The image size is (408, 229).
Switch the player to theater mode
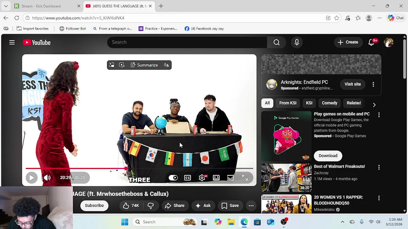(x=216, y=177)
